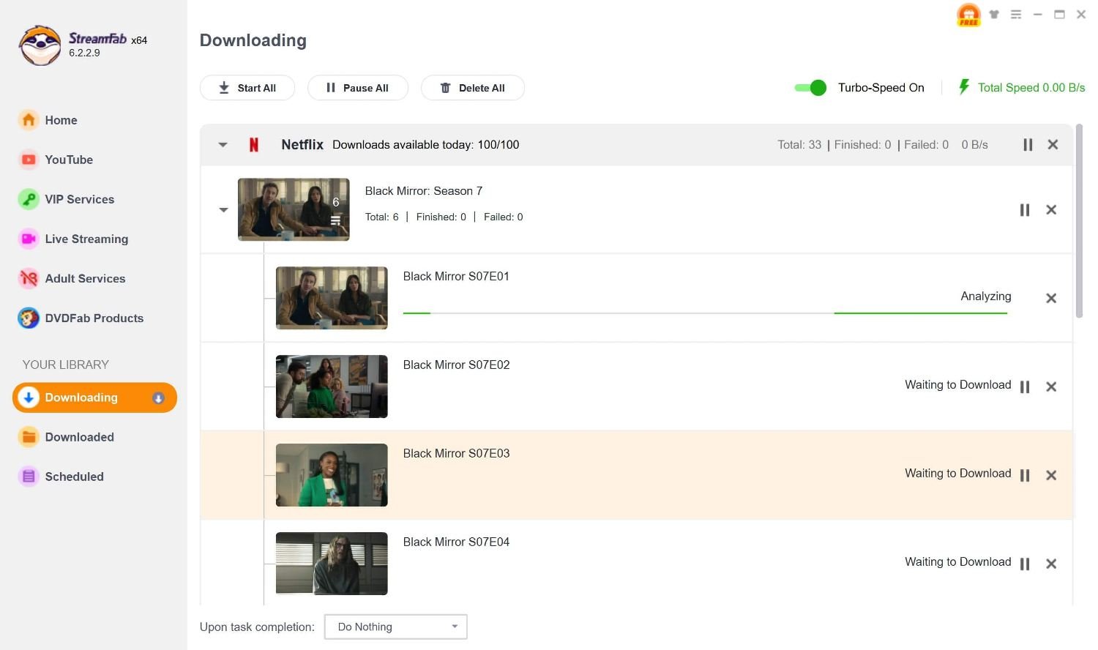Image resolution: width=1098 pixels, height=650 pixels.
Task: Turn off Turbo-Speed toggle
Action: 810,88
